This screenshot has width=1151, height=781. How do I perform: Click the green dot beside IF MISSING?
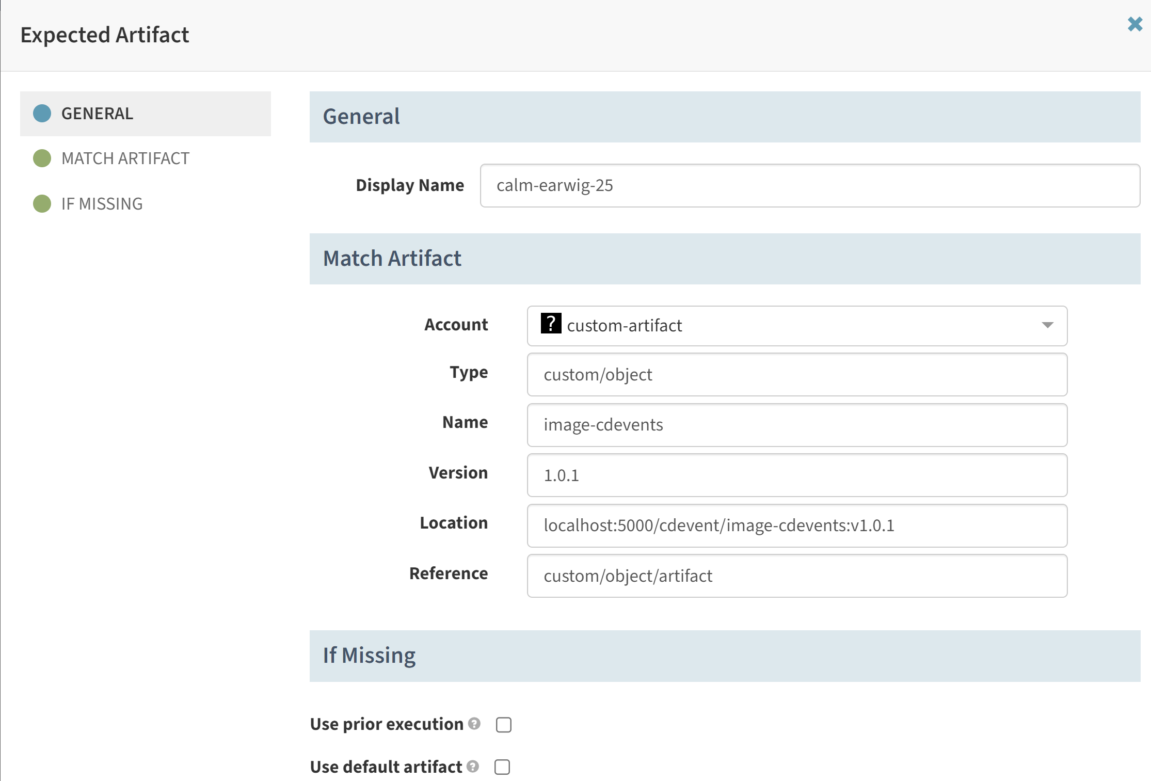[42, 204]
